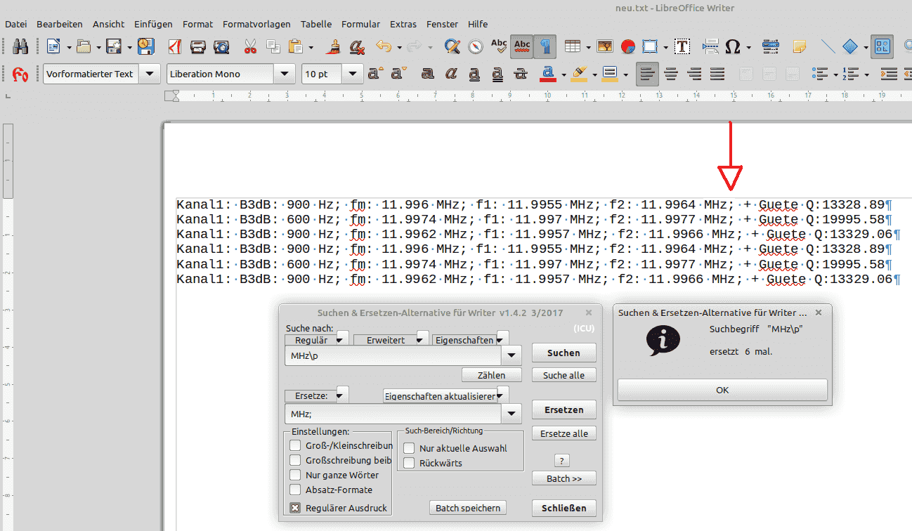
Task: Insert a text box with T icon
Action: pos(682,47)
